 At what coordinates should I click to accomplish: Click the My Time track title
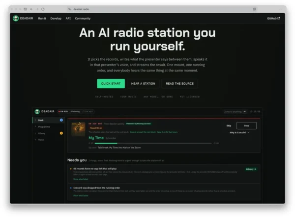[96, 138]
